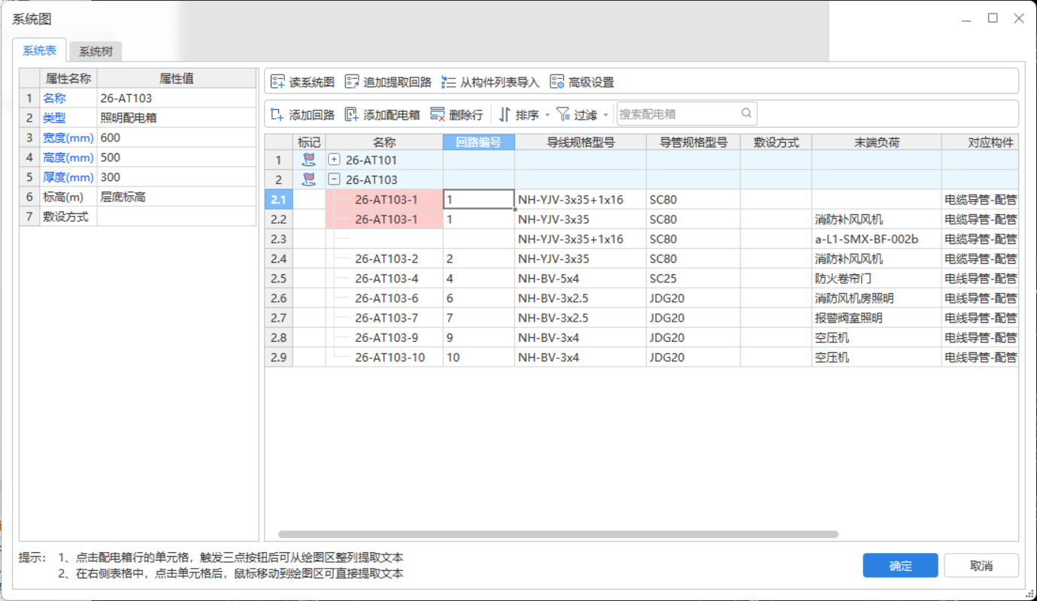Open the 过滤 dropdown arrow

pyautogui.click(x=606, y=115)
